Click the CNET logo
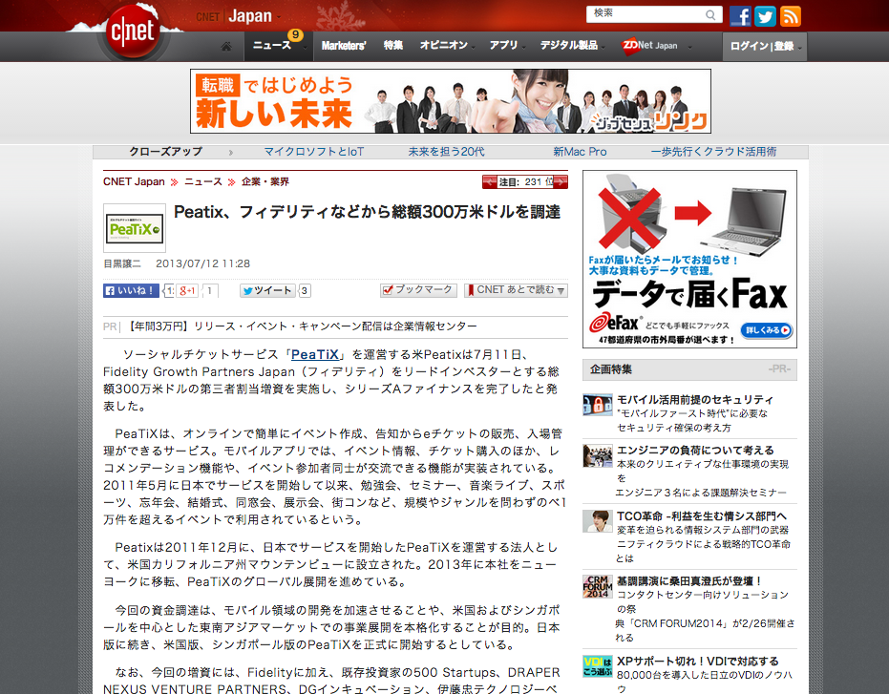This screenshot has width=889, height=694. coord(132,31)
